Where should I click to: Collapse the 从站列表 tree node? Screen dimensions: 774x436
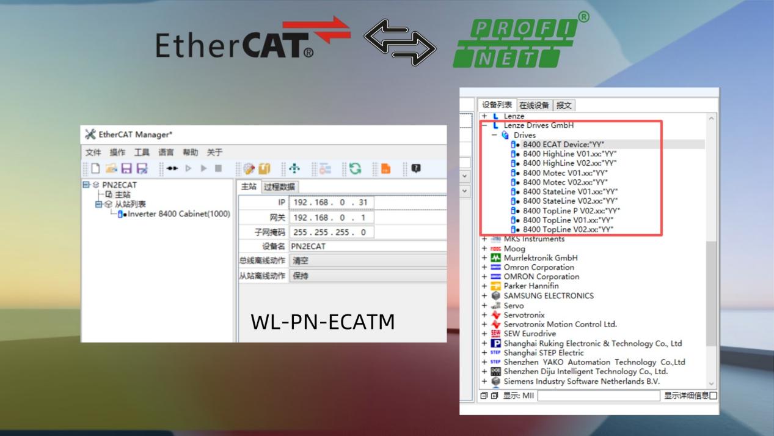pos(98,204)
